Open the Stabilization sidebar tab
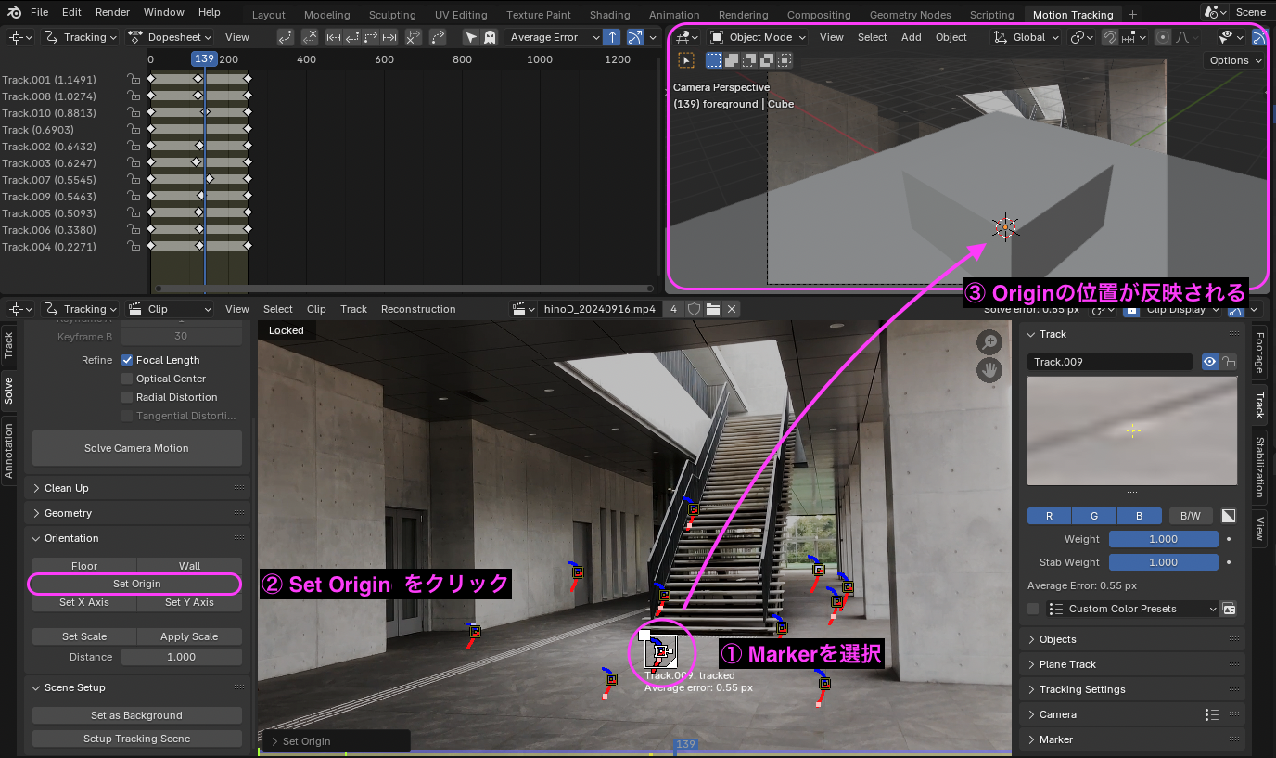Screen dimensions: 1276x758 1259,466
